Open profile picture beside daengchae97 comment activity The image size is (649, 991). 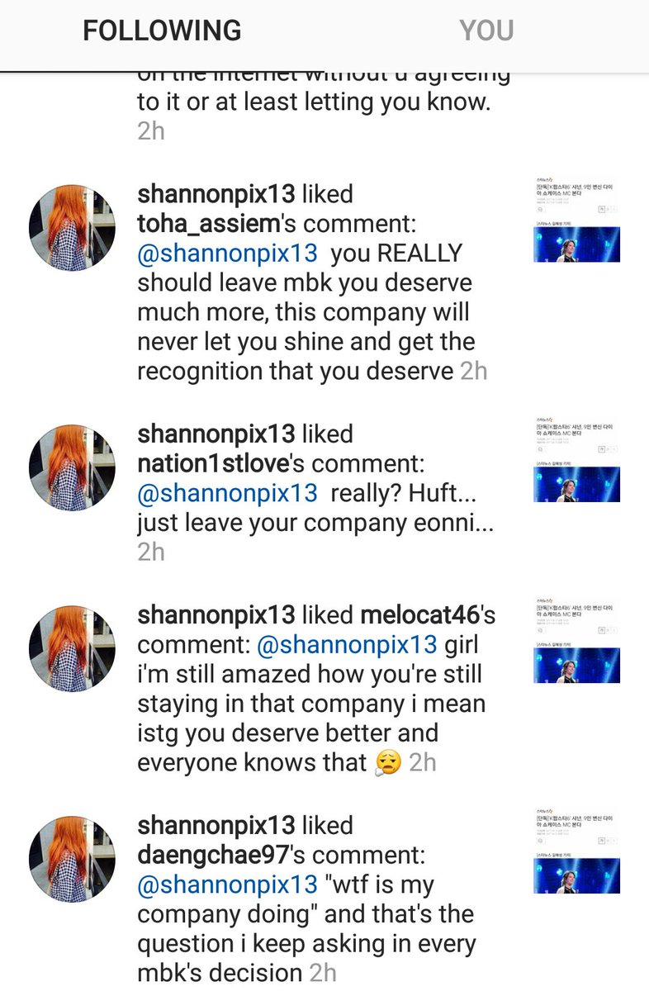[73, 859]
